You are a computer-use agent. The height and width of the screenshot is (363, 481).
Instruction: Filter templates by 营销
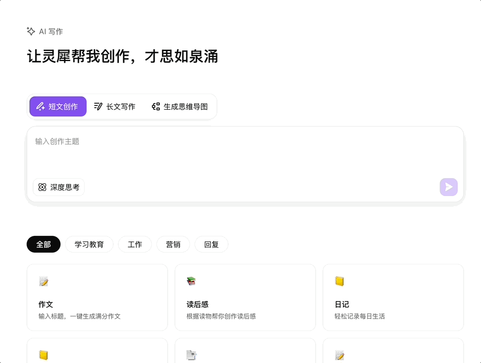coord(173,244)
